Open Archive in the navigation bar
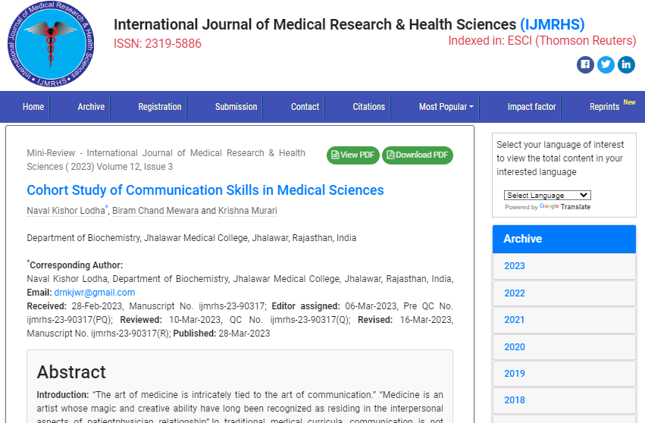 click(x=91, y=107)
